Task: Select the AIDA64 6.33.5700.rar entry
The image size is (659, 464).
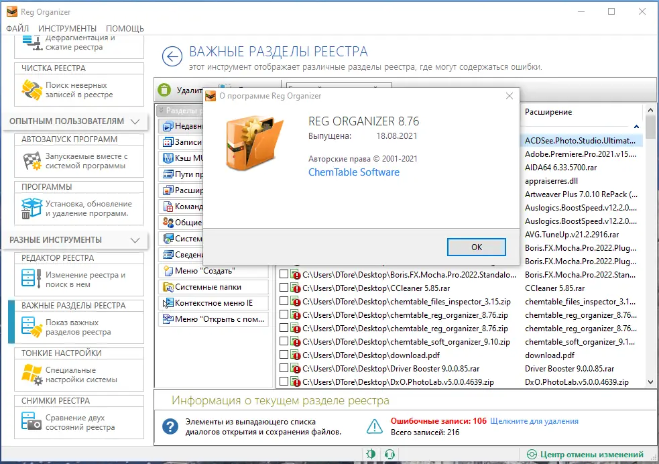Action: (560, 168)
